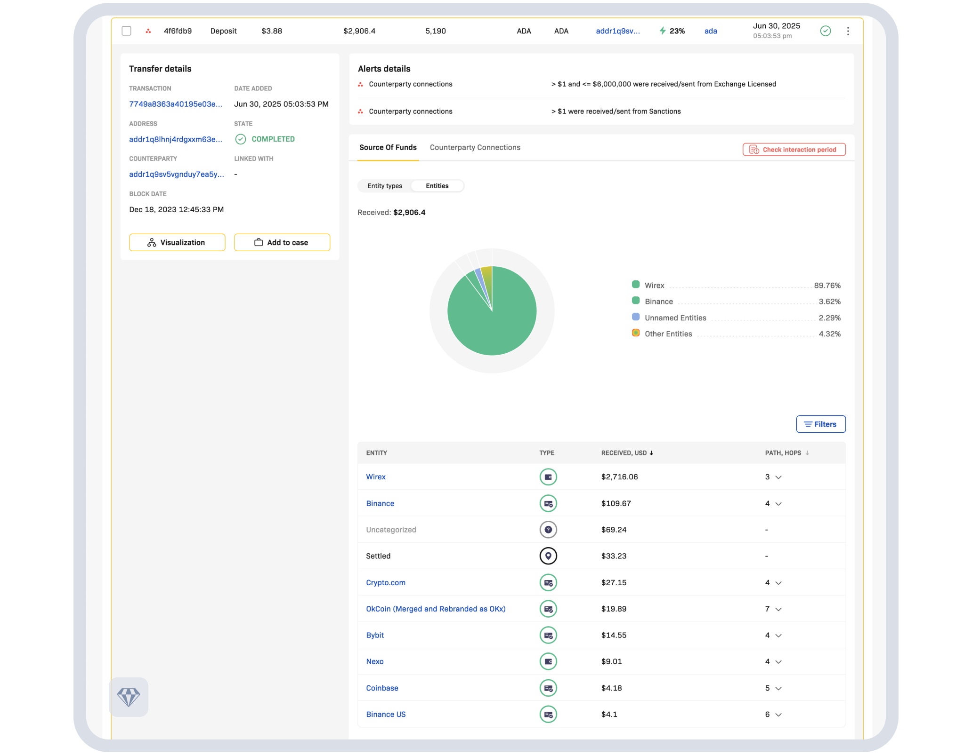Expand OkCoin's 7-hop path chevron
This screenshot has height=755, width=972.
click(x=778, y=609)
